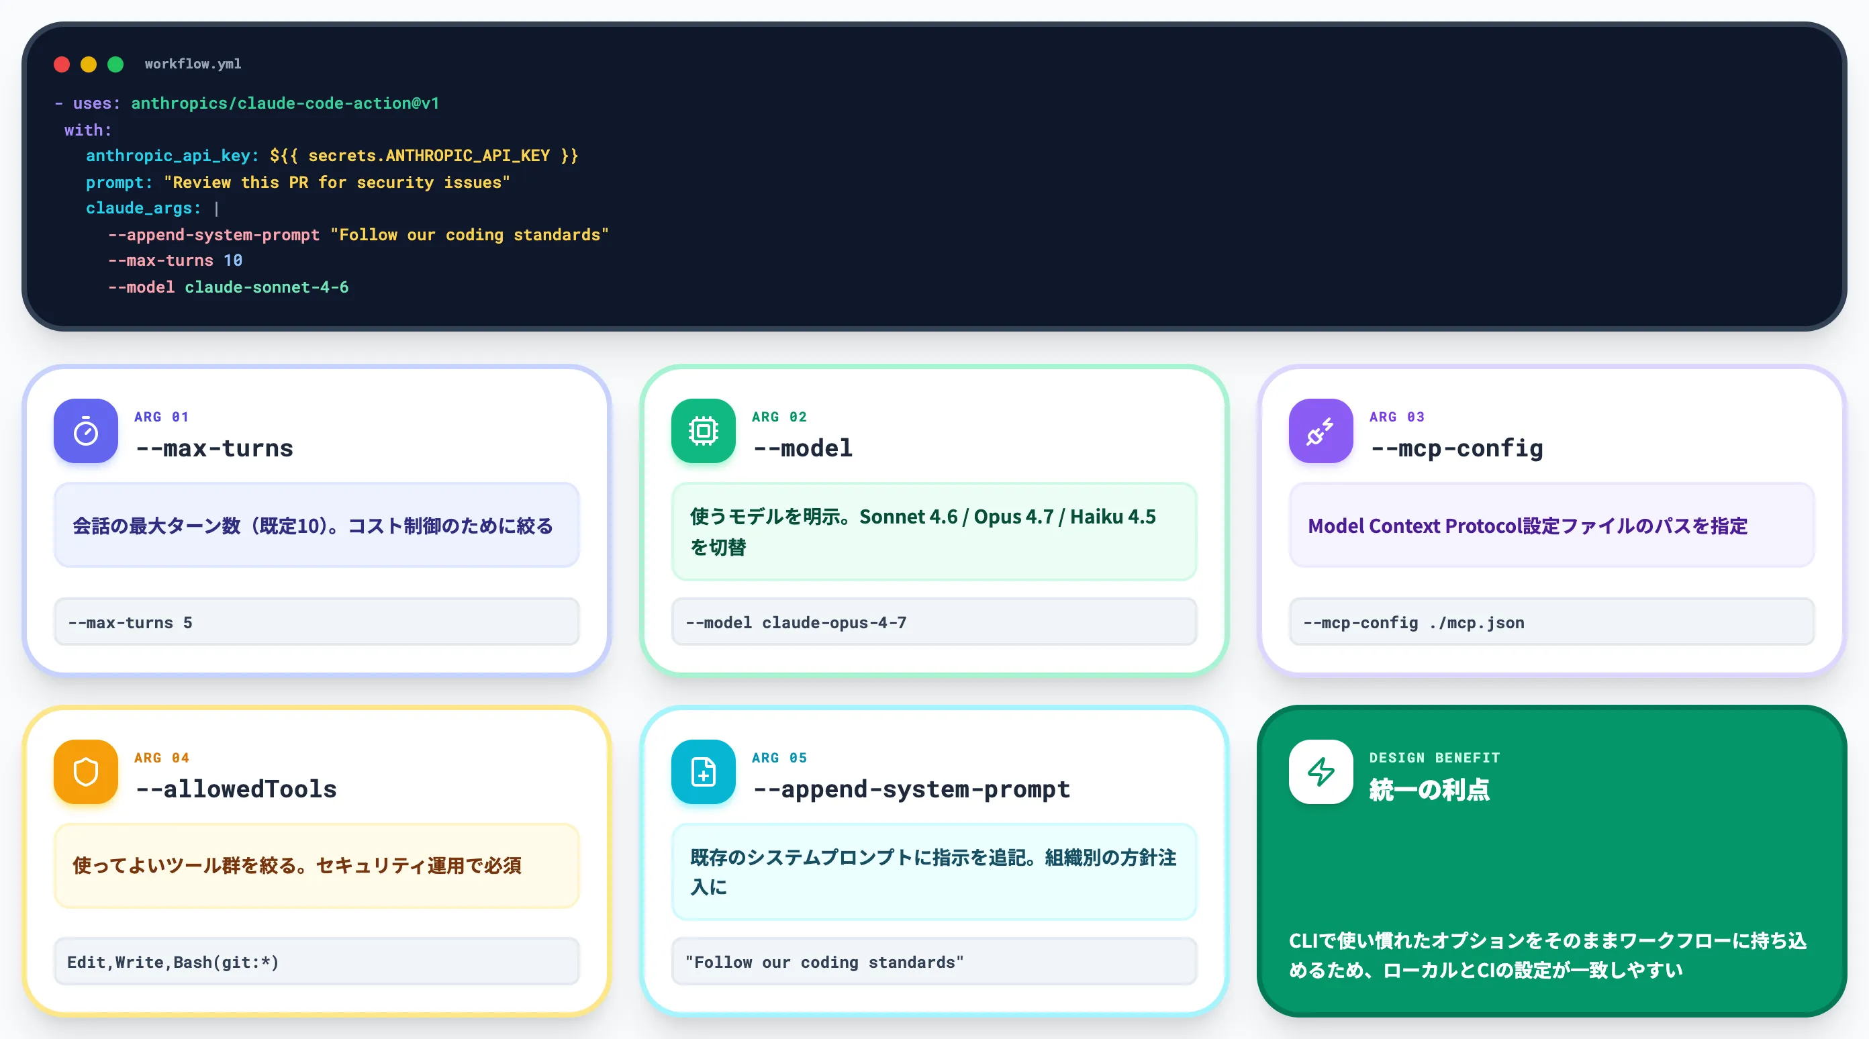1869x1039 pixels.
Task: Click the shield icon for --allowedTools
Action: pos(86,772)
